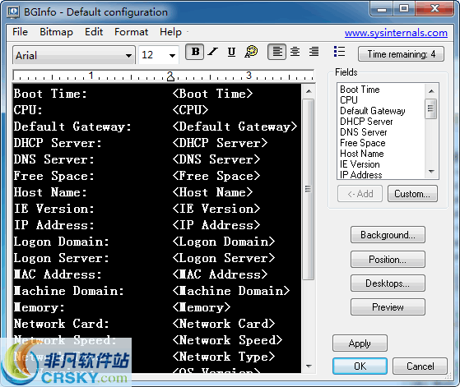Click the 'IP Address:' label in editor
The height and width of the screenshot is (387, 460).
coord(54,225)
